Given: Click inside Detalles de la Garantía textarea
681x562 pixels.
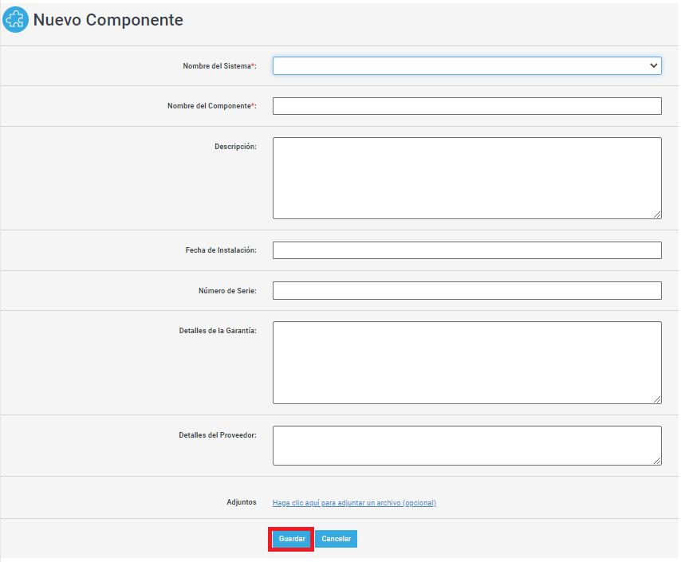Looking at the screenshot, I should [466, 363].
